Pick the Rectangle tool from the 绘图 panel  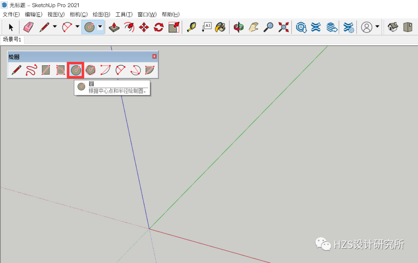coord(46,70)
